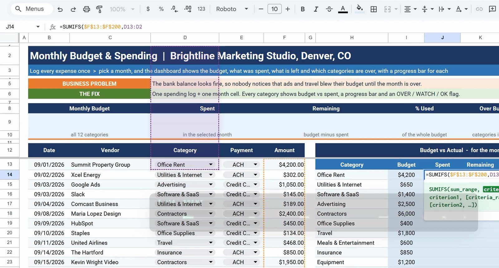Image resolution: width=499 pixels, height=268 pixels.
Task: Open the 123 more formats menu
Action: pyautogui.click(x=201, y=9)
